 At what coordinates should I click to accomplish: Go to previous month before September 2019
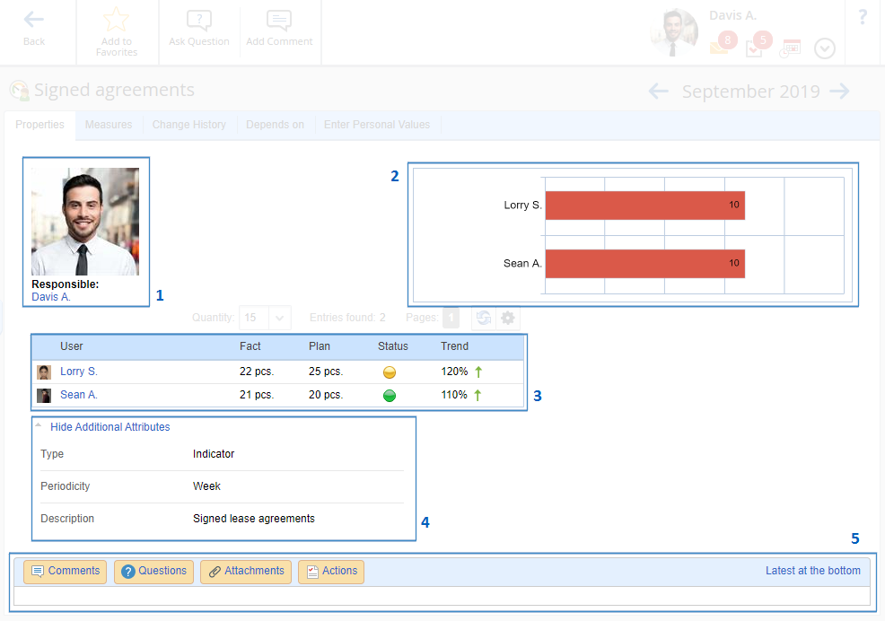(658, 91)
